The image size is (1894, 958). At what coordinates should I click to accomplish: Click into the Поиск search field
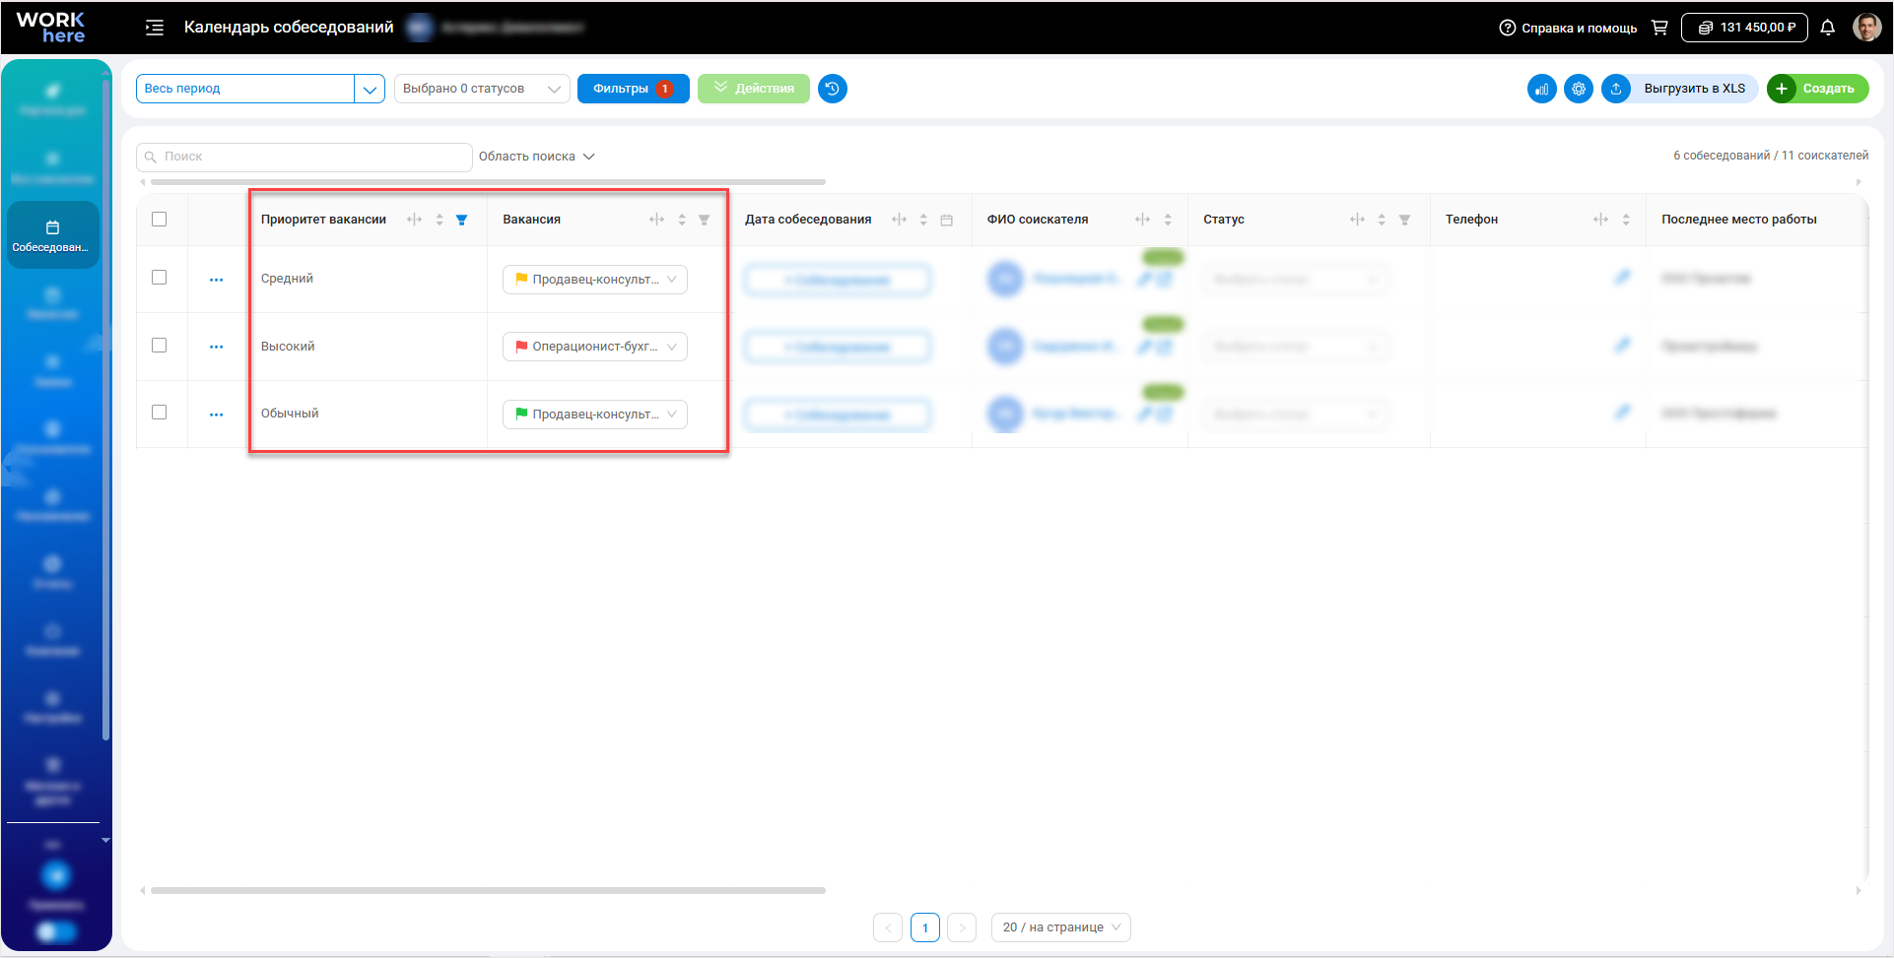coord(304,157)
